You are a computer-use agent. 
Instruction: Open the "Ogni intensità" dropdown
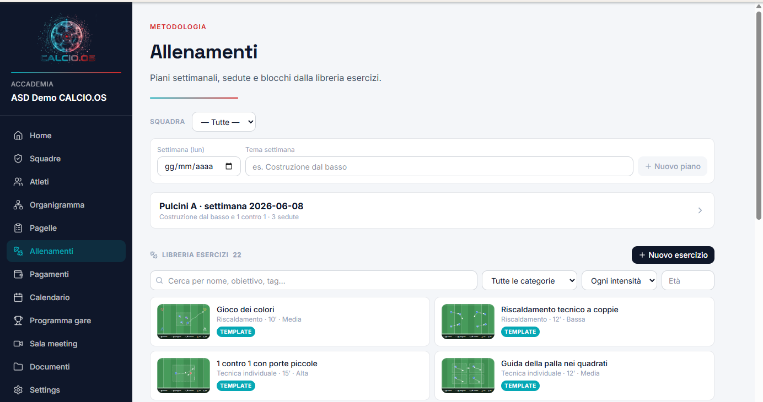(x=619, y=280)
